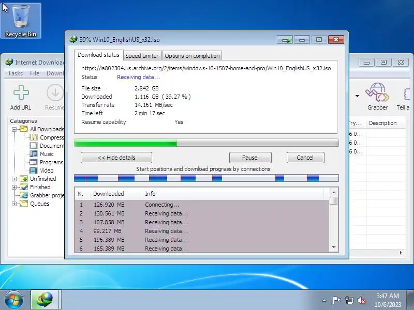414x310 pixels.
Task: Select connection row 2 with 130.561 MB
Action: point(202,213)
